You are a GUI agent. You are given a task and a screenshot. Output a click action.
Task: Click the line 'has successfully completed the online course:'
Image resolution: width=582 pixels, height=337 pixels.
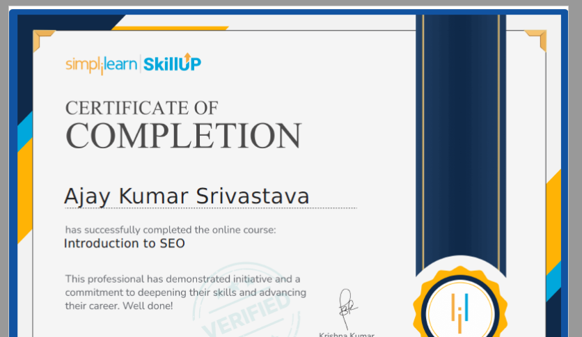(171, 230)
